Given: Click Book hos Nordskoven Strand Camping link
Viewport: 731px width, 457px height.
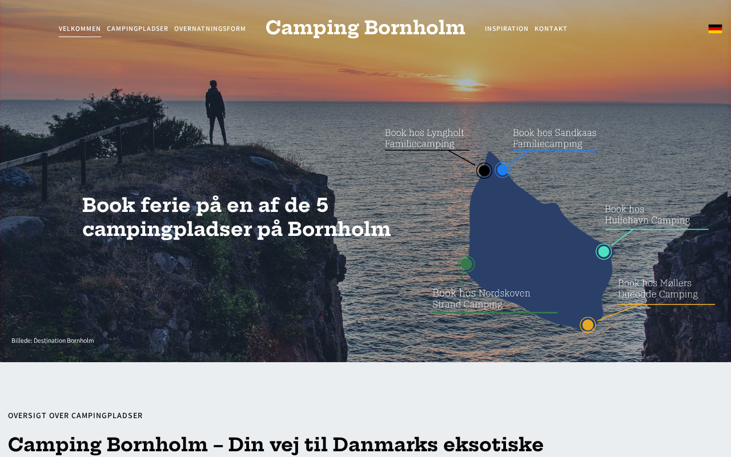Looking at the screenshot, I should (x=481, y=299).
